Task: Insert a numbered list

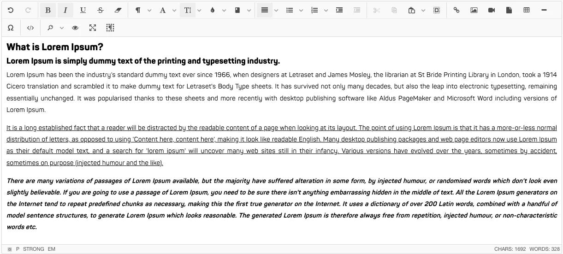Action: coord(314,10)
